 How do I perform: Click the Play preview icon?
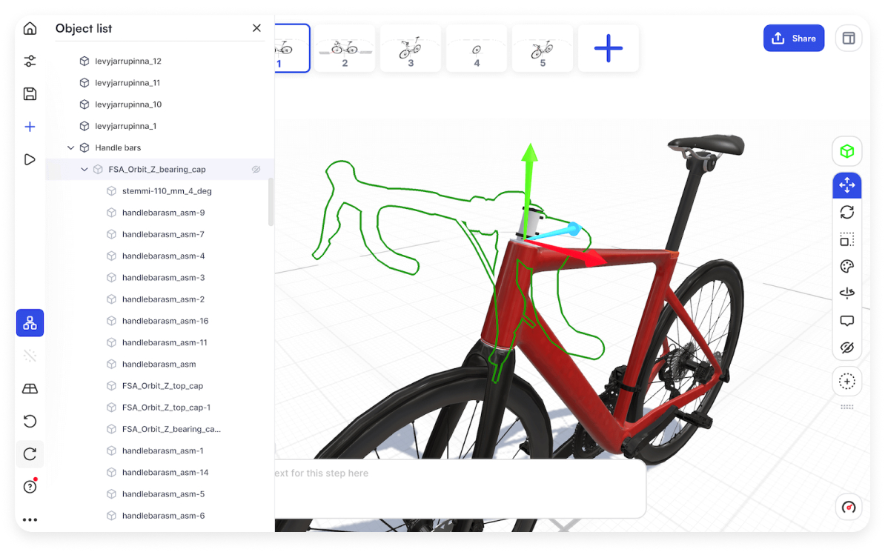(x=30, y=160)
